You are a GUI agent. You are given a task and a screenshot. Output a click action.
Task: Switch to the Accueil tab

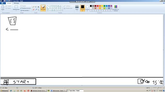[x=9, y=3]
